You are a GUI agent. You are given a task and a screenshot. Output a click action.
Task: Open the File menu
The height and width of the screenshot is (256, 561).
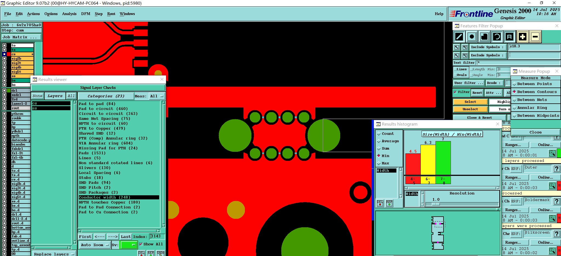pyautogui.click(x=8, y=14)
